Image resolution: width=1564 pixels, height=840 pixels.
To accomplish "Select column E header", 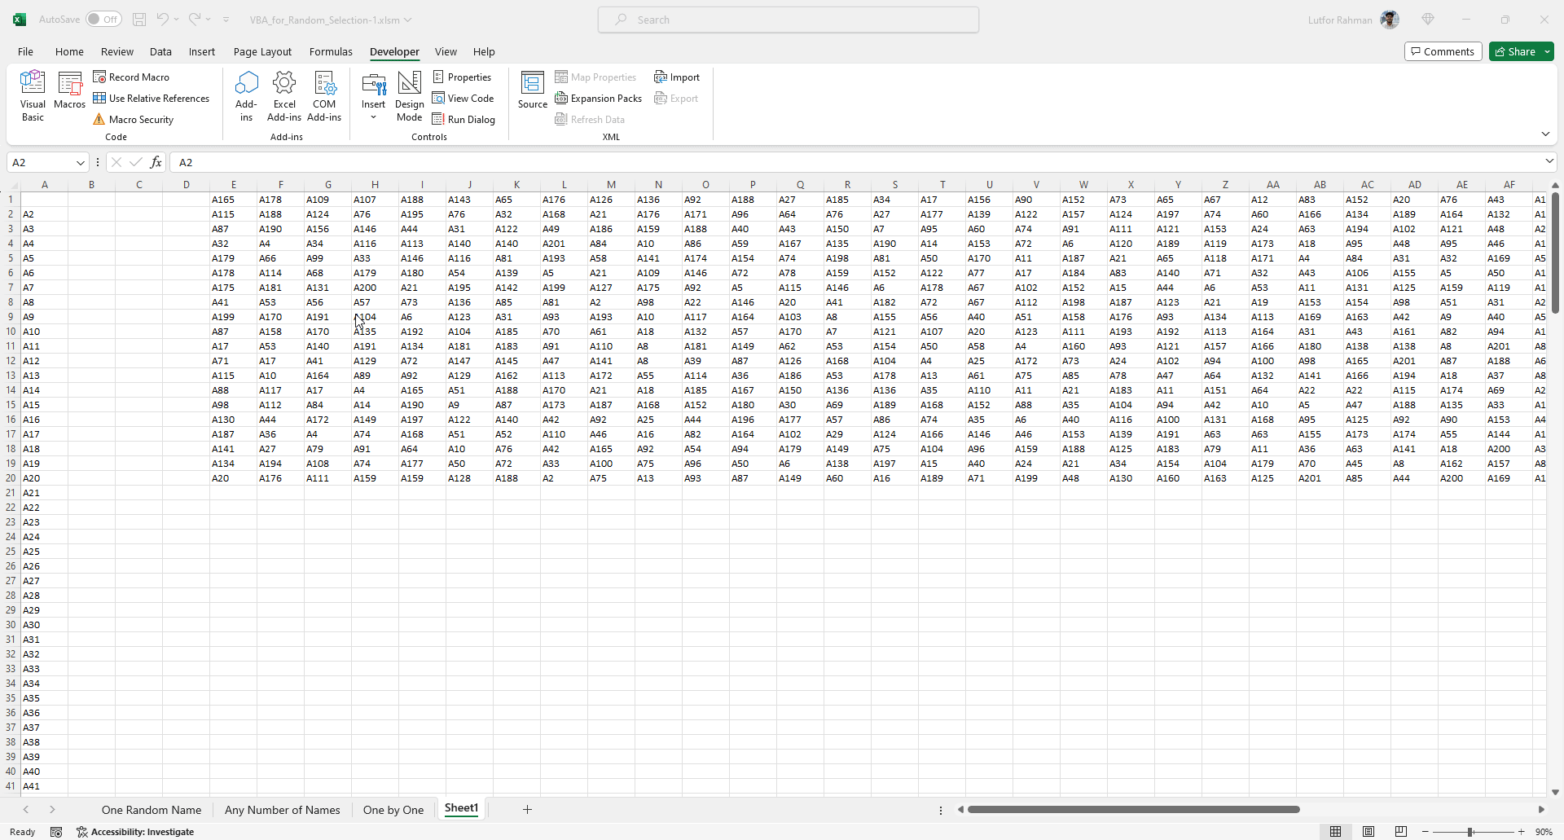I will pyautogui.click(x=233, y=185).
